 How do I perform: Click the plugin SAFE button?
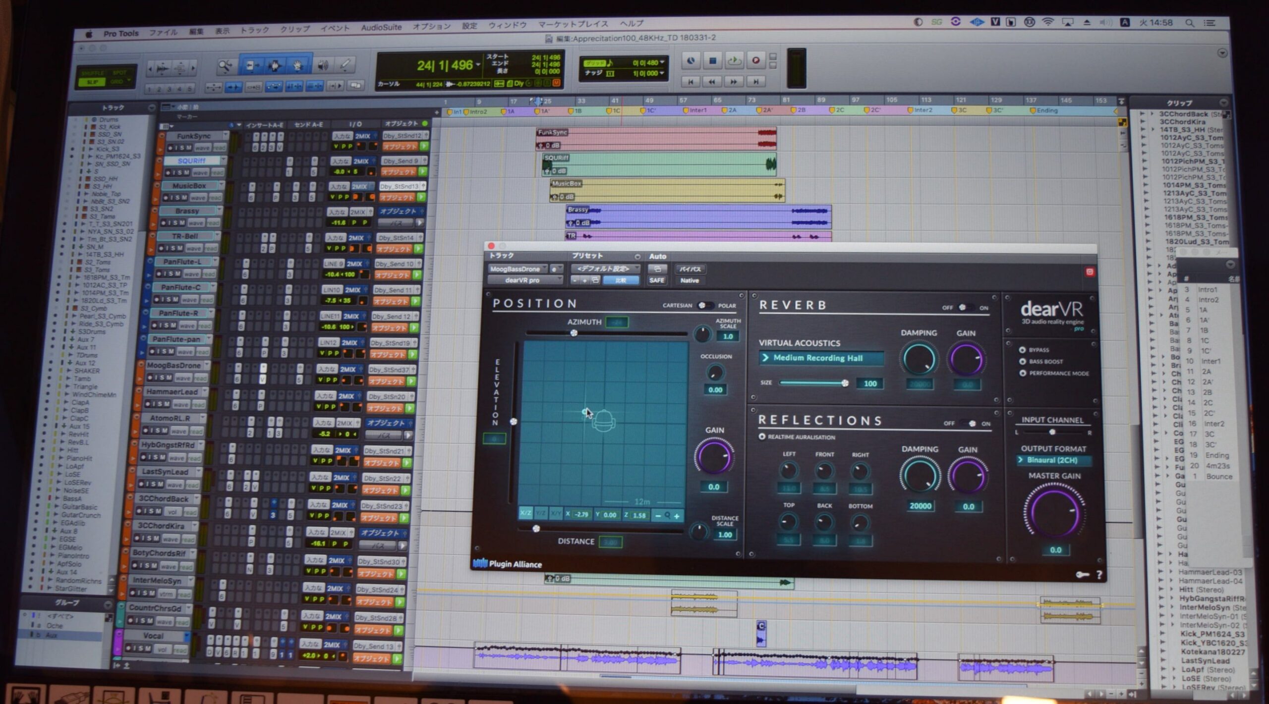[656, 280]
